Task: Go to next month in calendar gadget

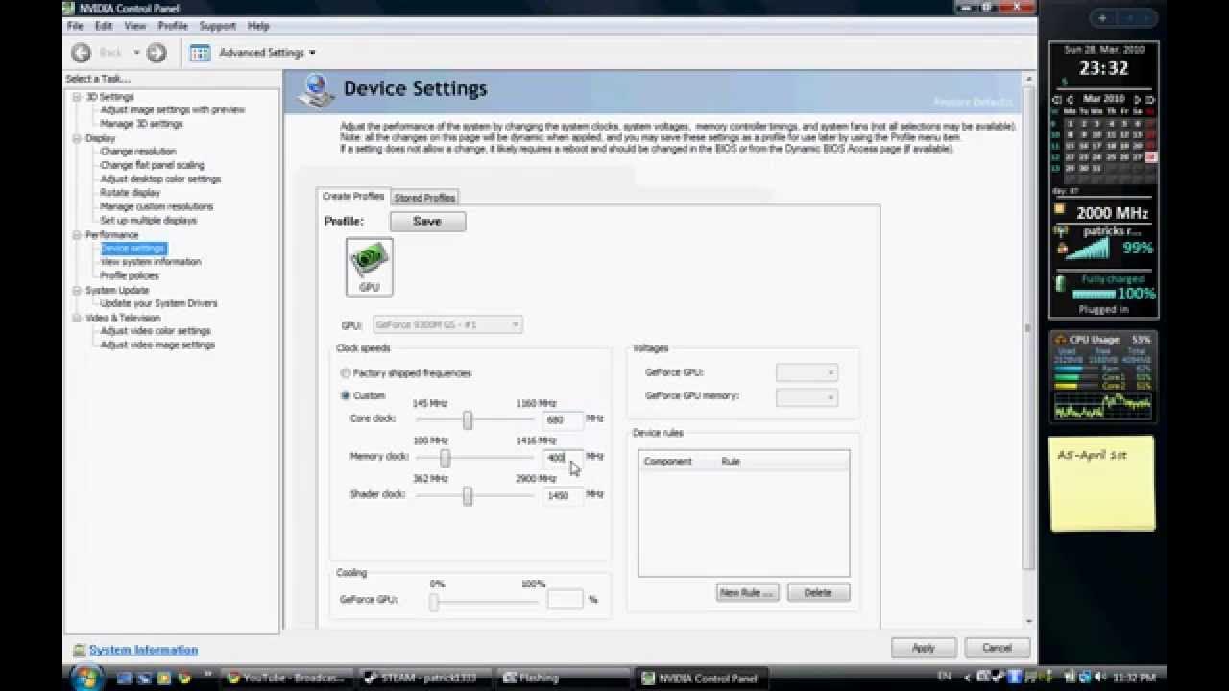Action: click(1138, 99)
